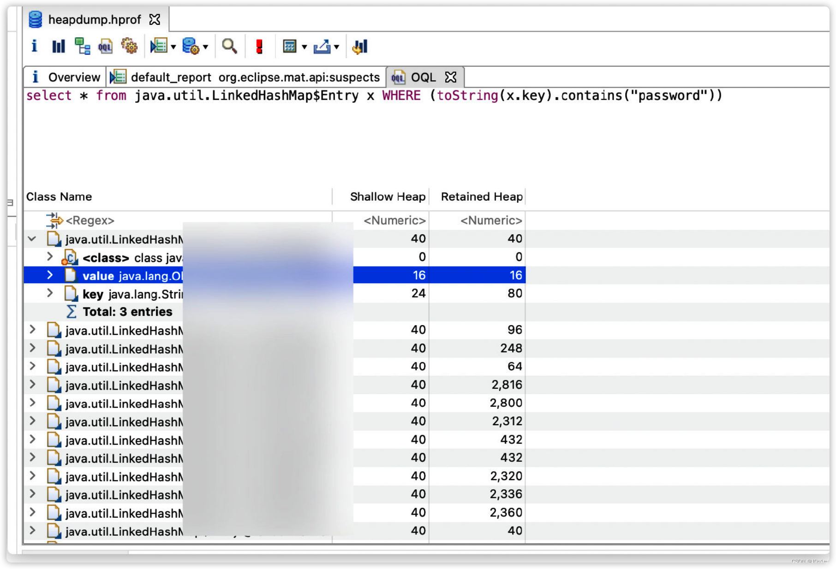Expand the entry with retained heap 2,816
Image resolution: width=836 pixels, height=569 pixels.
[x=32, y=384]
